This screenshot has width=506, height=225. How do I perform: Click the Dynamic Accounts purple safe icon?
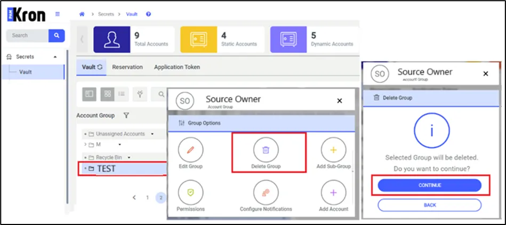pos(288,39)
